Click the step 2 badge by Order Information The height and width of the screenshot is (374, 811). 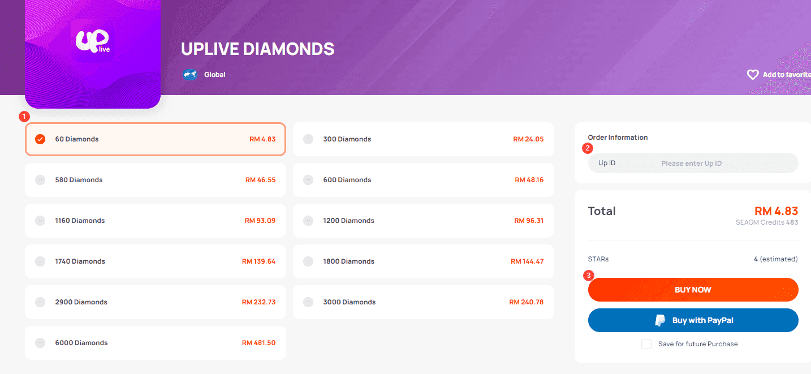(x=588, y=148)
